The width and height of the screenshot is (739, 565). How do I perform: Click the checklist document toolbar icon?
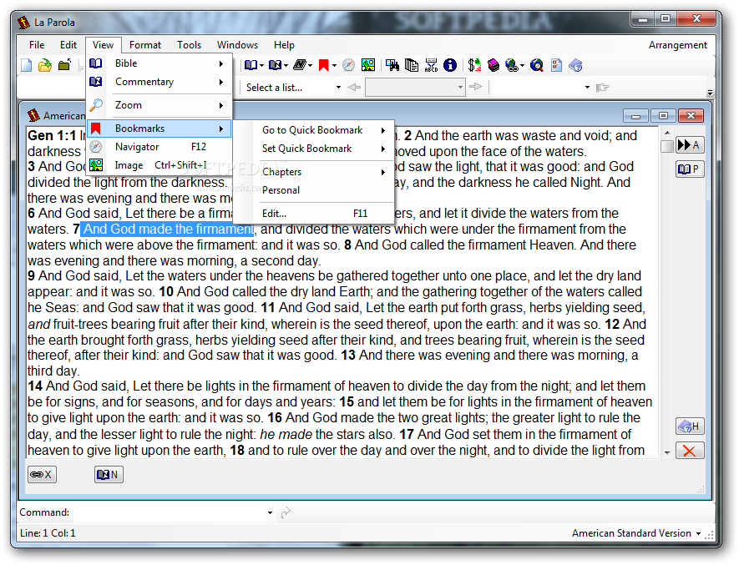coord(556,65)
